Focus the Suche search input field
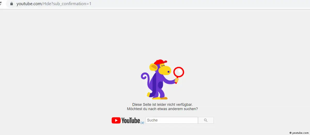Image resolution: width=310 pixels, height=135 pixels. click(x=172, y=120)
